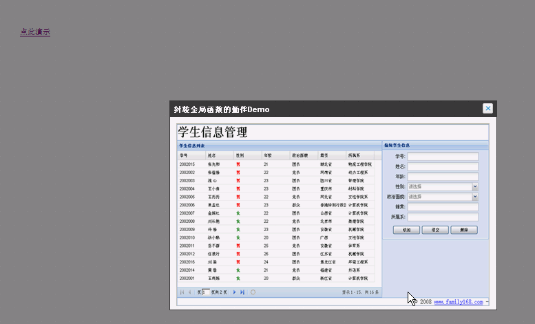
Task: Click green gender marker in row 2002007
Action: coord(238,213)
